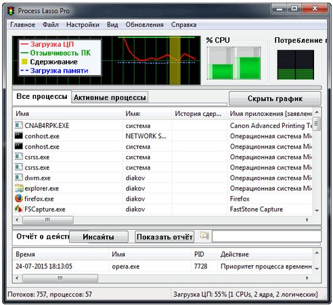The width and height of the screenshot is (333, 305).
Task: Open the Настройки menu
Action: [83, 24]
